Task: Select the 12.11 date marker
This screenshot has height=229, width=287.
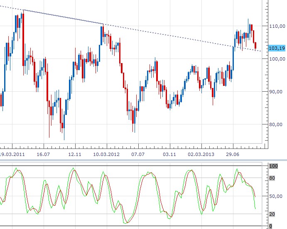Action: tap(75, 154)
